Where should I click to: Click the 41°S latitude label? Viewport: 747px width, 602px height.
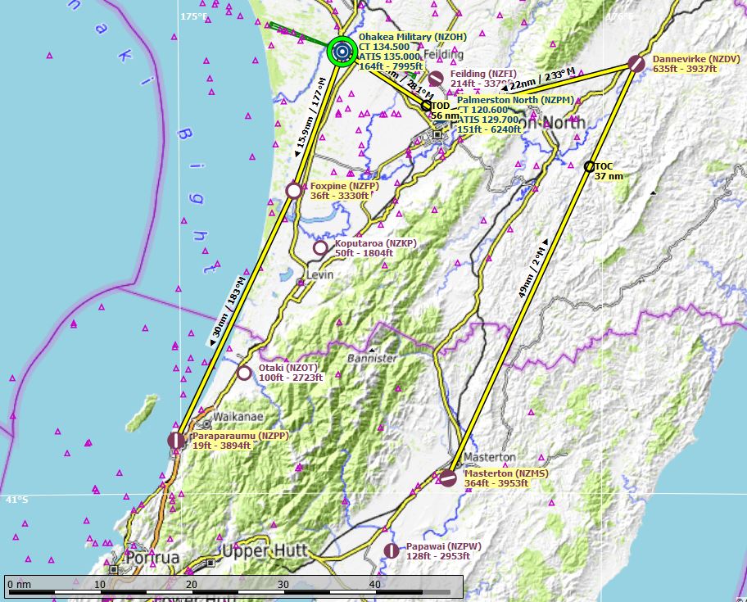click(x=16, y=500)
